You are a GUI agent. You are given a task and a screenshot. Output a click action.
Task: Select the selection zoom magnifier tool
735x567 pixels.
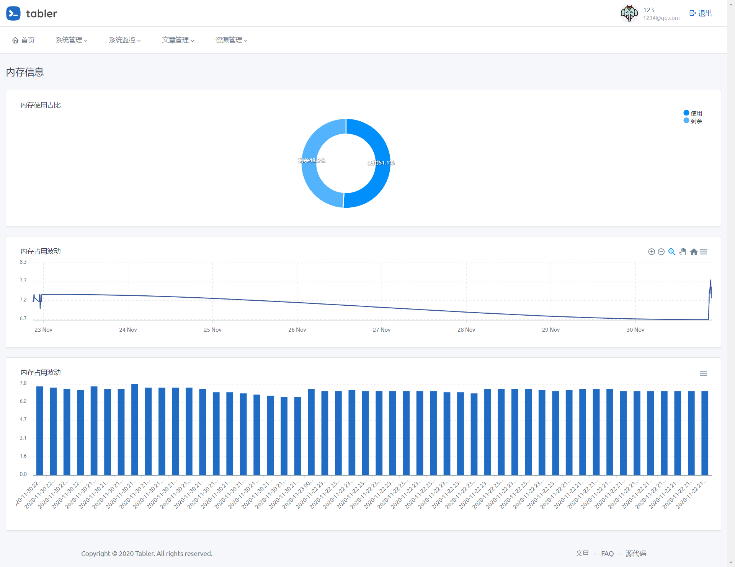point(671,252)
